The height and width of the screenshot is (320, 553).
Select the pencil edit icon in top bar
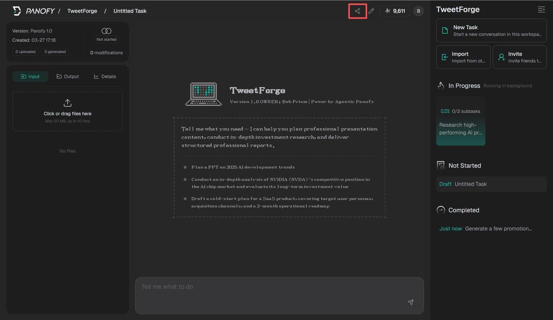click(372, 11)
